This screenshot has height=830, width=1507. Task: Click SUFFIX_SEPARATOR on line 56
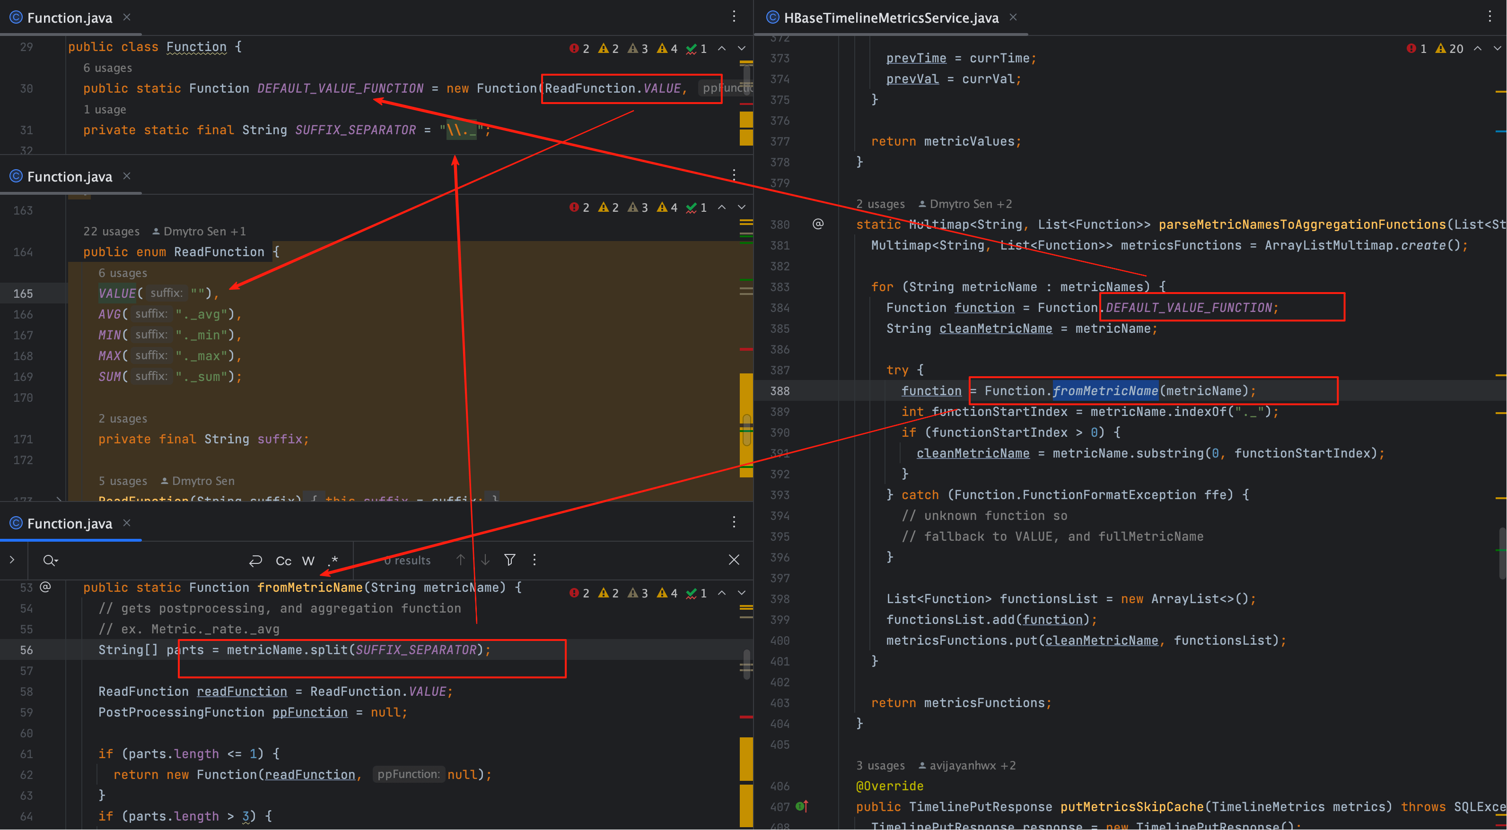pyautogui.click(x=416, y=650)
